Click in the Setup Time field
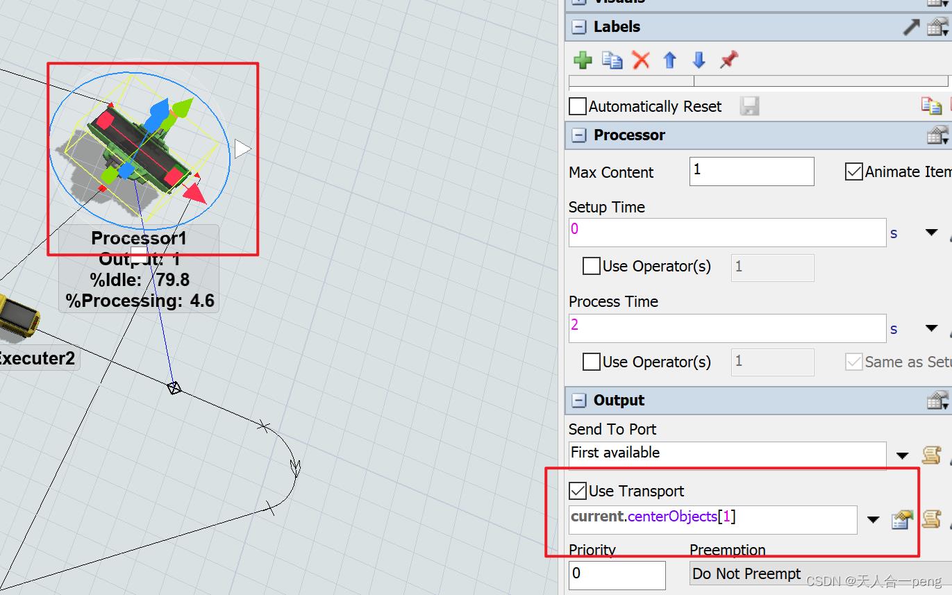 pos(727,232)
